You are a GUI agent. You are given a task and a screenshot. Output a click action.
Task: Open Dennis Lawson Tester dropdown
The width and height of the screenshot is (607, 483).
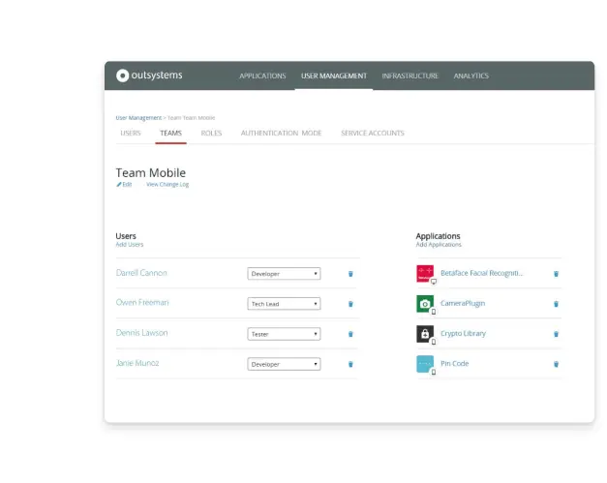coord(284,334)
